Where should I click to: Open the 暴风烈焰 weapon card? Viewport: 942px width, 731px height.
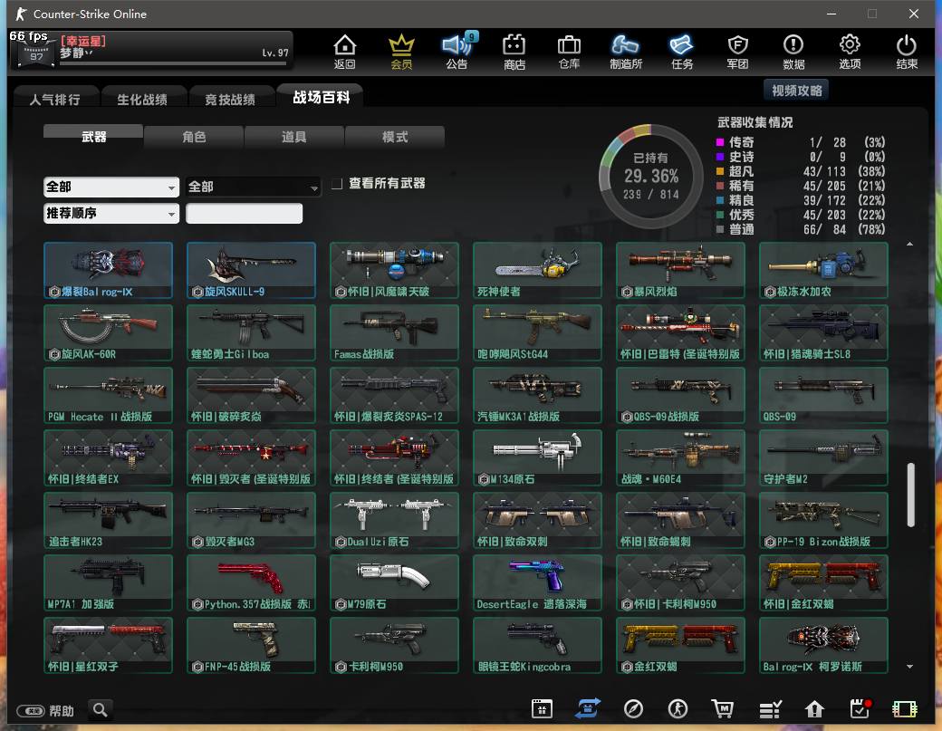(680, 270)
